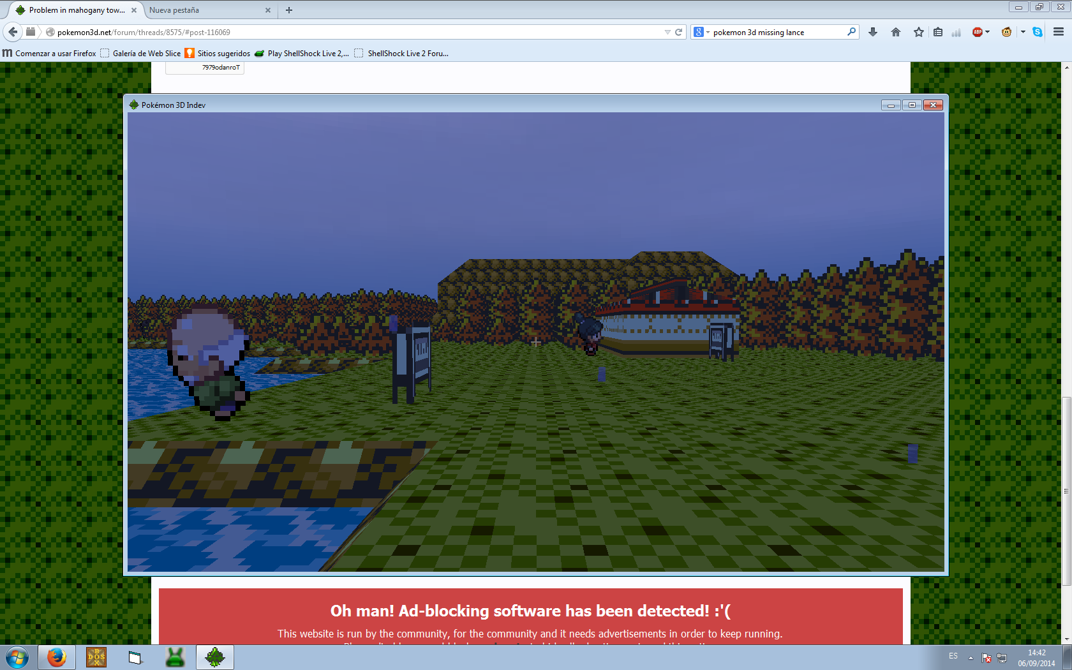Click the Action Center flag tray icon
Viewport: 1072px width, 670px height.
coord(986,658)
